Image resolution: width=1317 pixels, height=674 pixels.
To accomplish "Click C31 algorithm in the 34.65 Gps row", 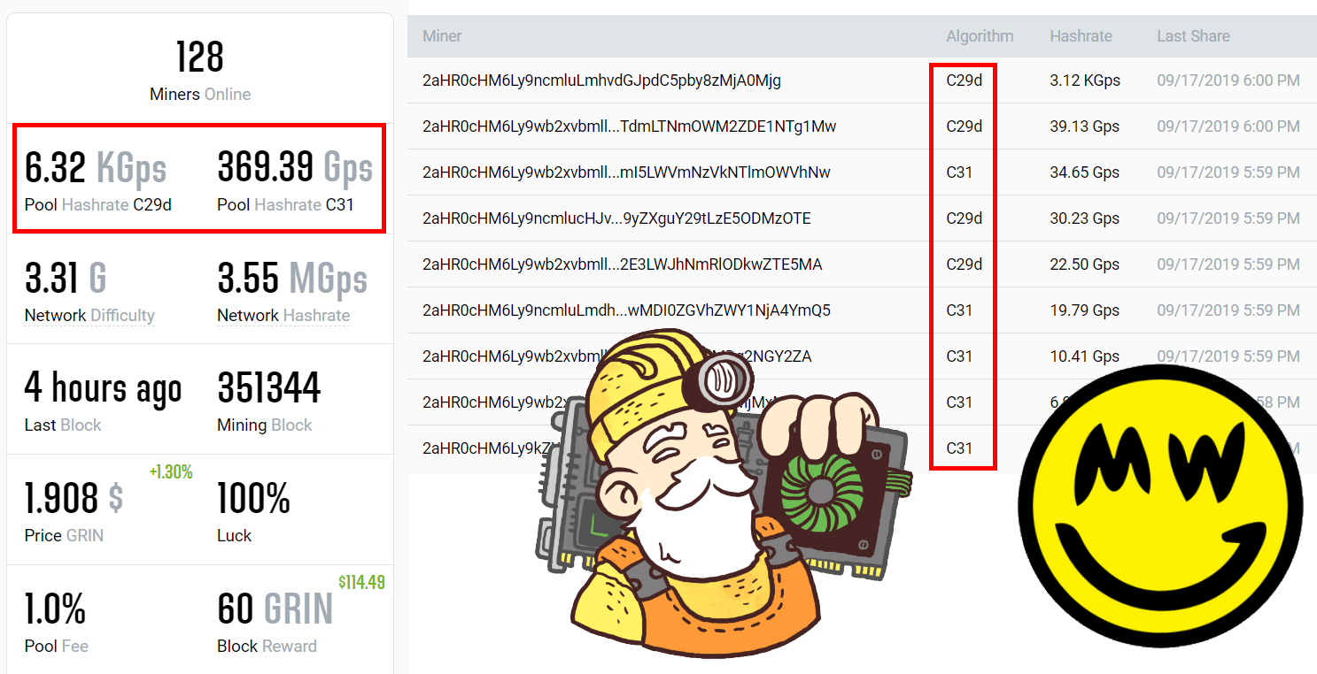I will coord(959,172).
